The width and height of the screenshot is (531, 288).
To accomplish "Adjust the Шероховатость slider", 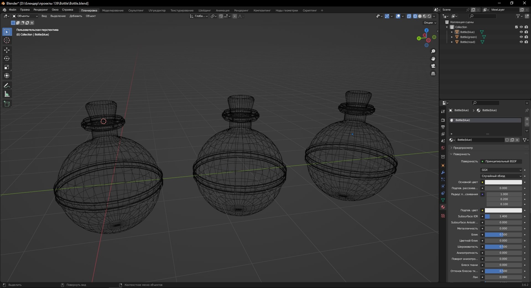I will tap(503, 247).
